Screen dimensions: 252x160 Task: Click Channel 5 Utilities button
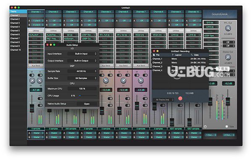106,31
